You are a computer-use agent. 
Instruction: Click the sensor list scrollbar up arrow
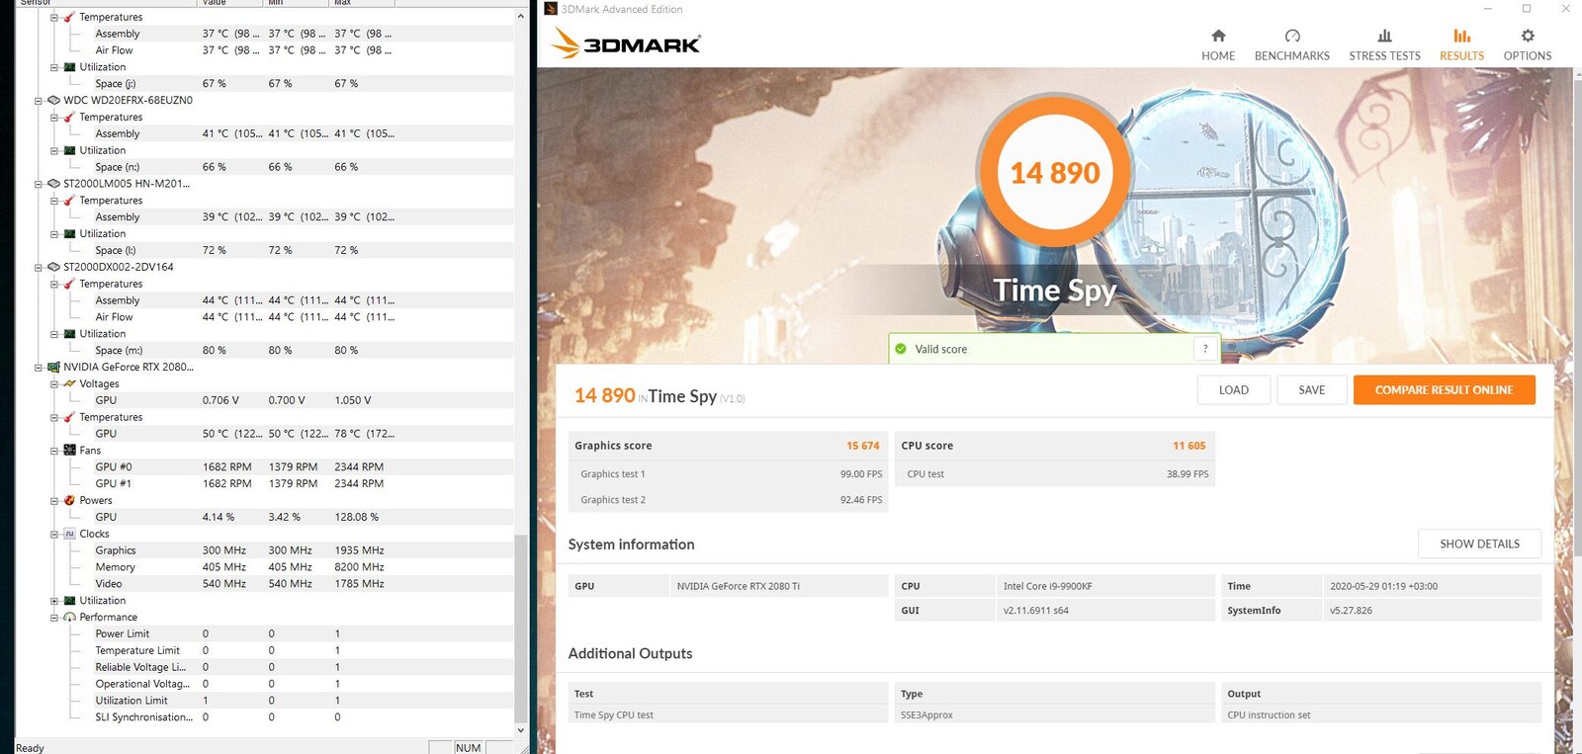pyautogui.click(x=520, y=17)
